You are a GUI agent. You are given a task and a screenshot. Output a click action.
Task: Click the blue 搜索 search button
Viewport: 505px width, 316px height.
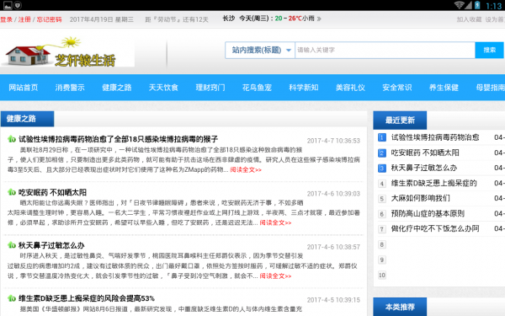tap(490, 50)
